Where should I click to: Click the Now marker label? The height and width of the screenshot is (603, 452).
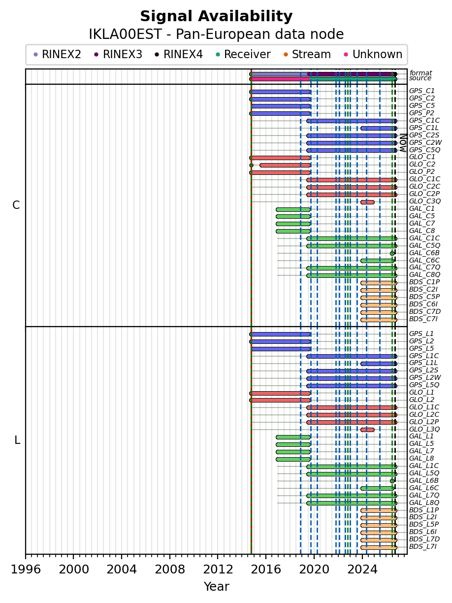pyautogui.click(x=403, y=142)
